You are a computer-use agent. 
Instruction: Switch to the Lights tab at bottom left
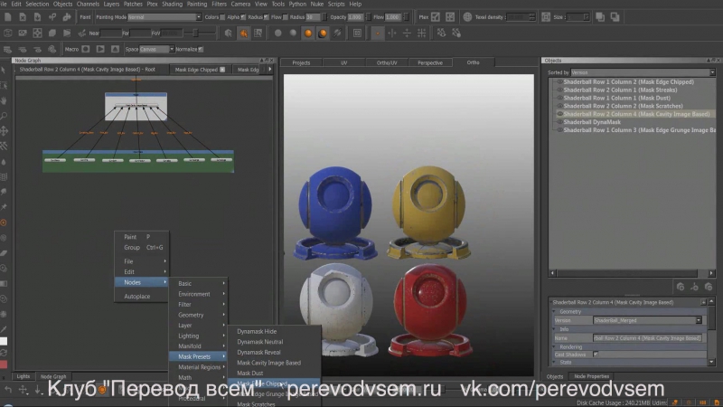coord(23,376)
